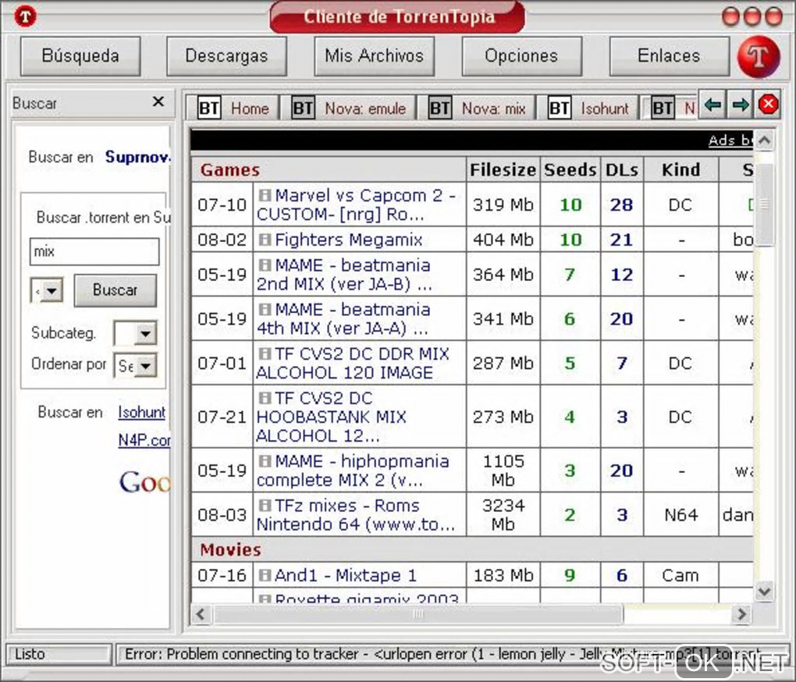Open the Ads by link in black bar
Viewport: 796px width, 682px height.
(x=730, y=140)
